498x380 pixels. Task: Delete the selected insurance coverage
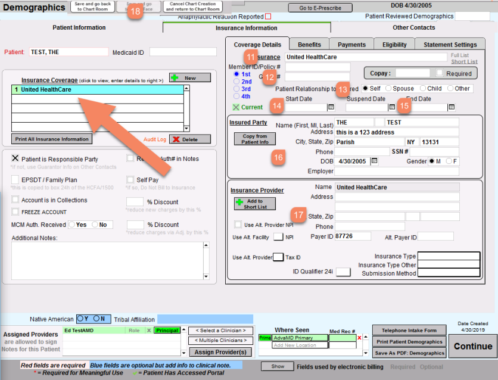[x=189, y=139]
